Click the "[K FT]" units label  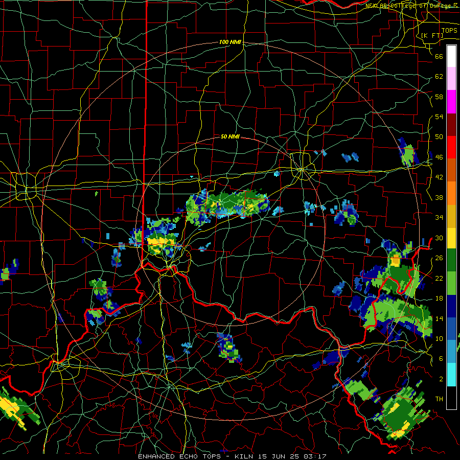432,35
